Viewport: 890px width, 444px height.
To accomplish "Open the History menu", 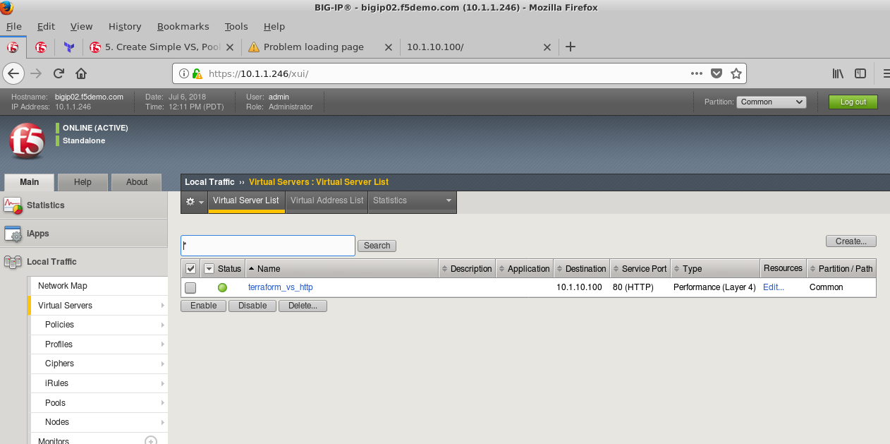I will (125, 26).
